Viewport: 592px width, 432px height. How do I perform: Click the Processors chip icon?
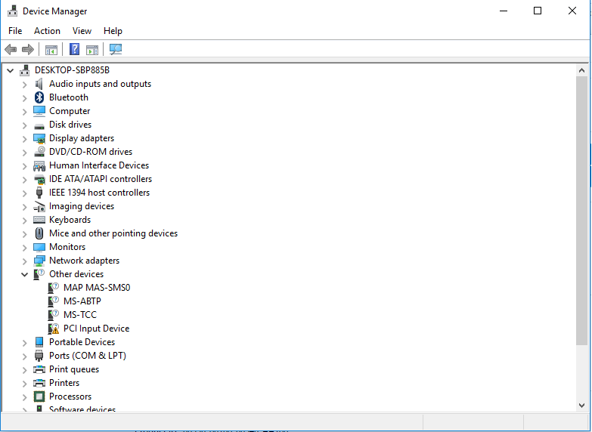(x=39, y=397)
